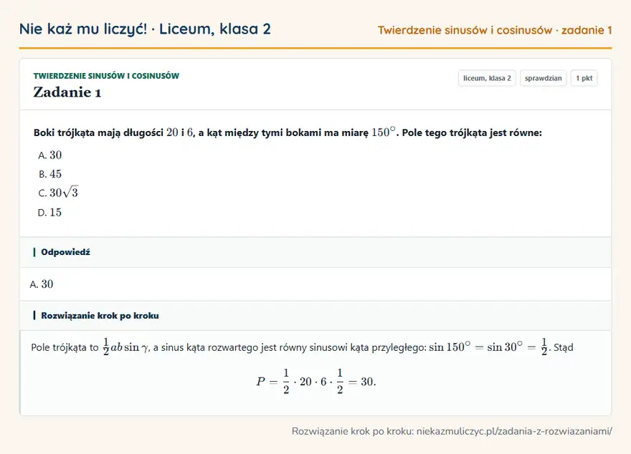631x454 pixels.
Task: Choose option "A. 30" in the answer choices
Action: point(50,155)
